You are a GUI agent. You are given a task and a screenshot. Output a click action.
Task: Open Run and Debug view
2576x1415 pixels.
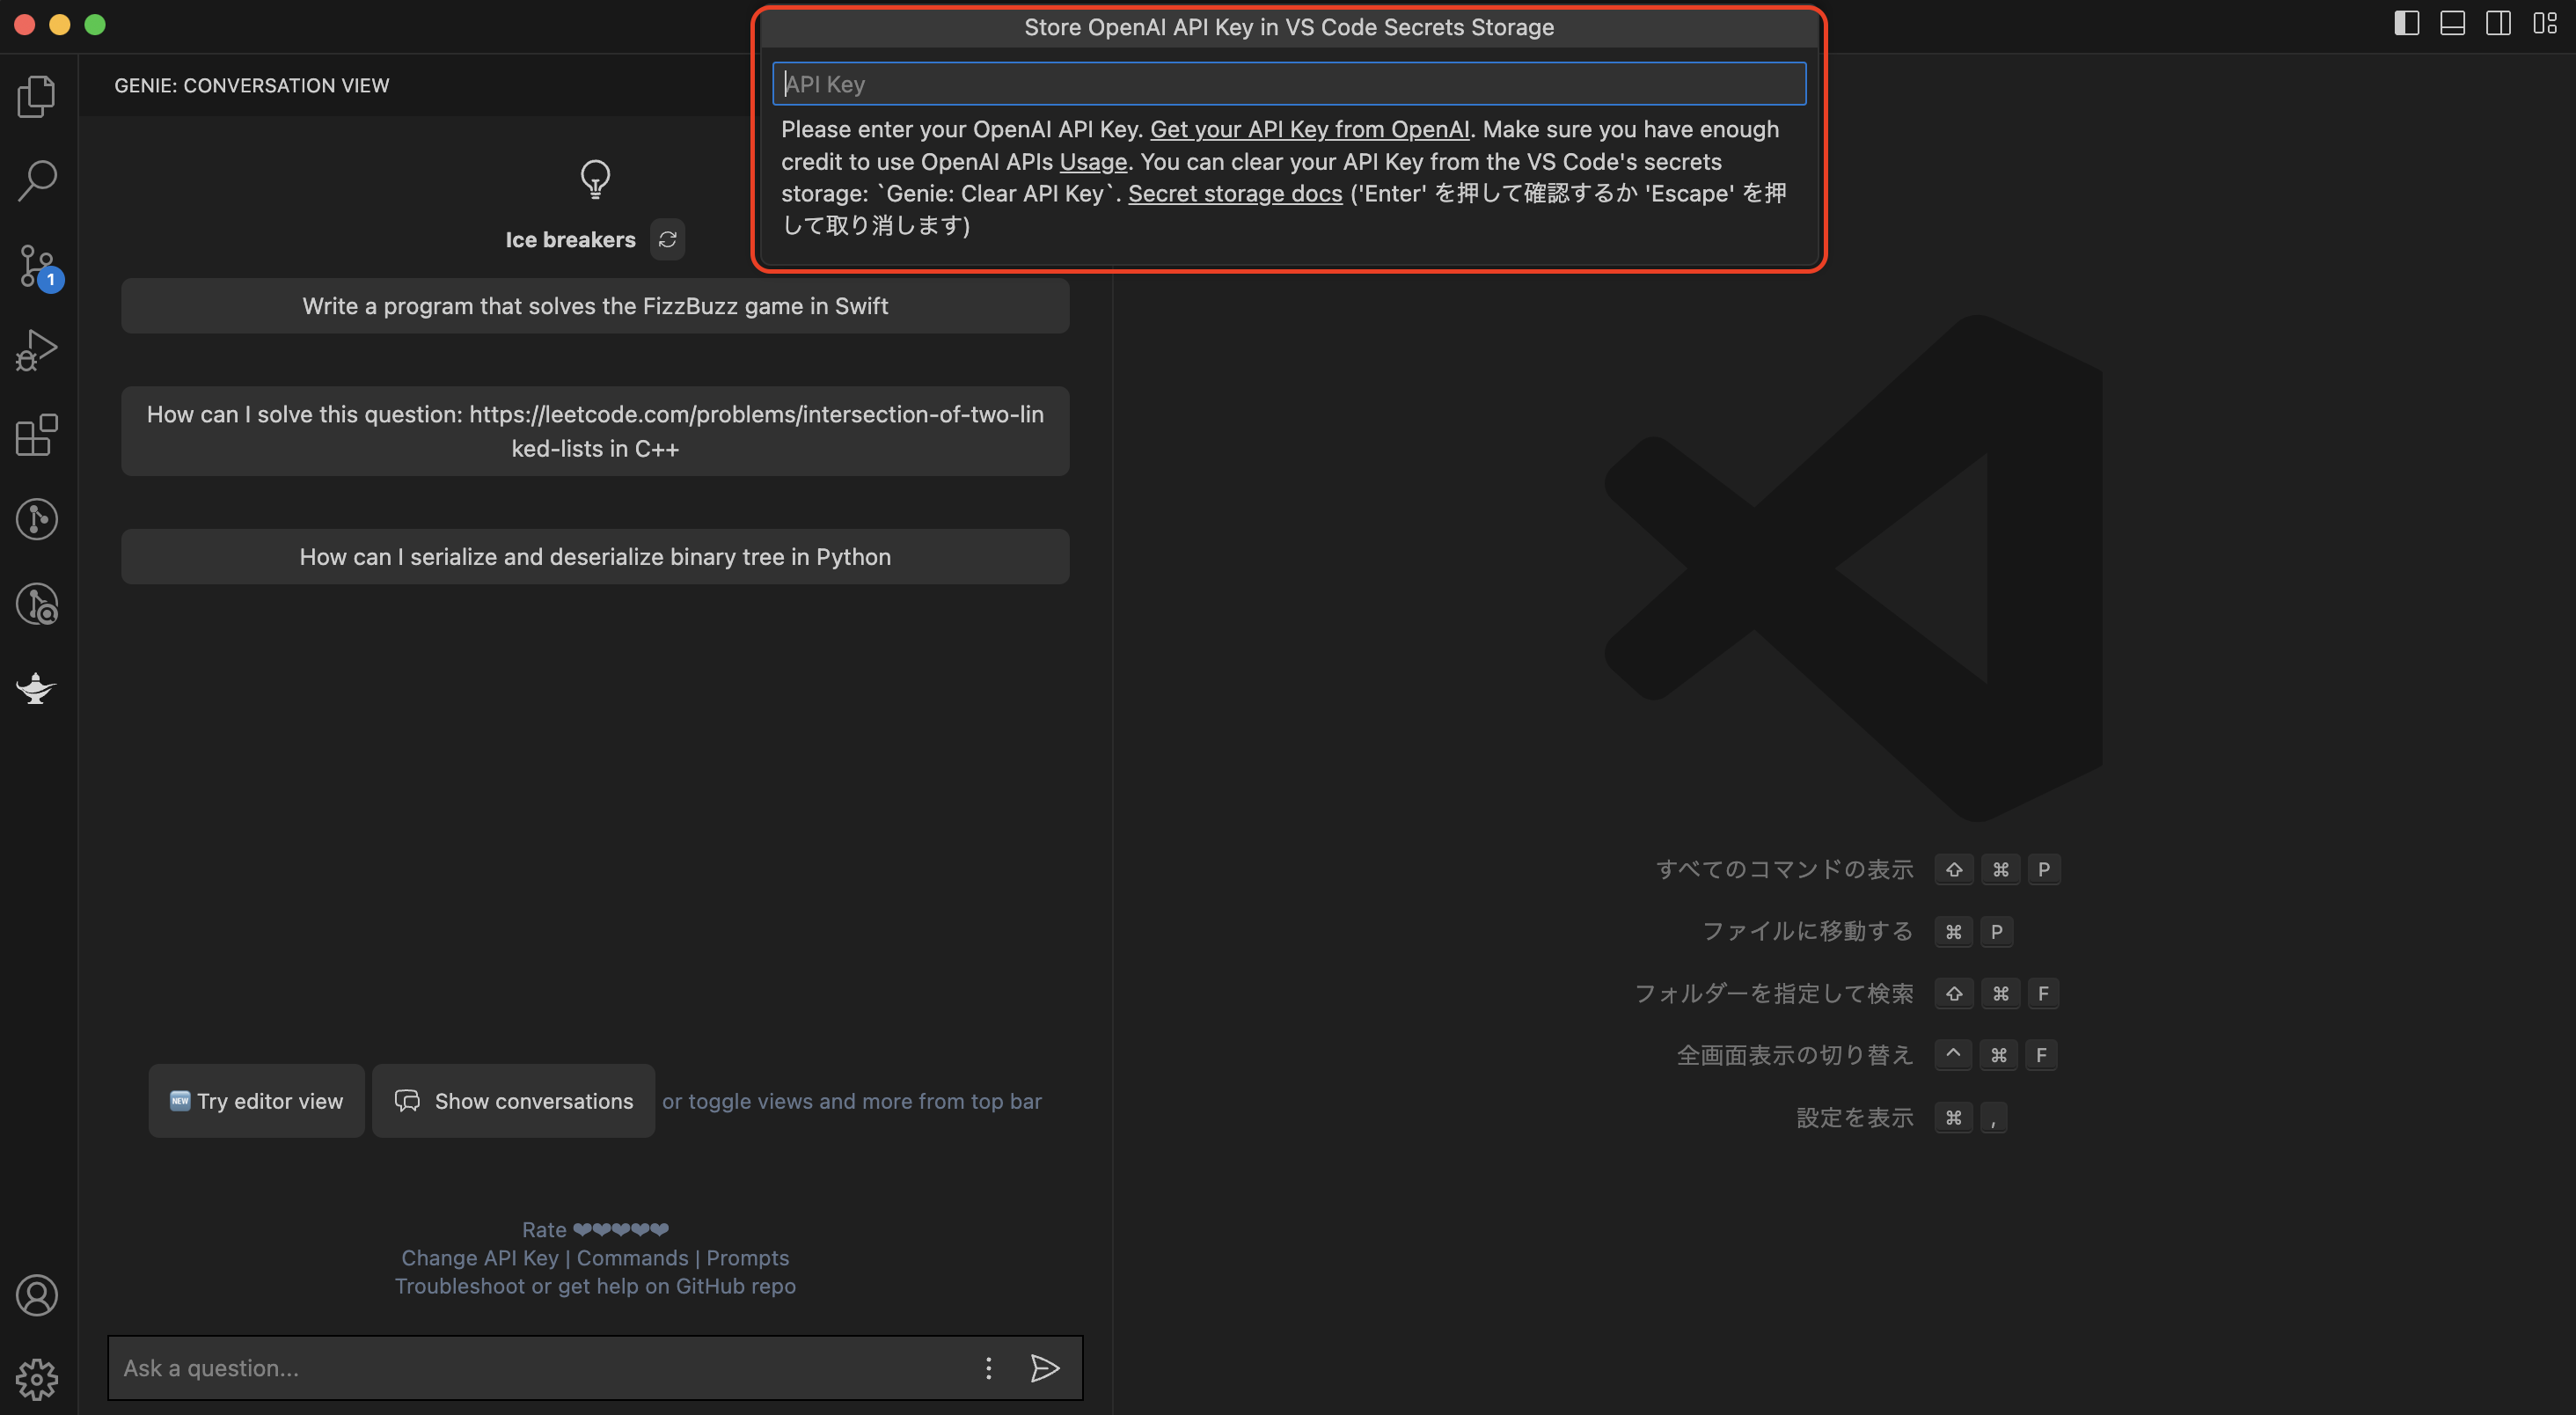[x=37, y=350]
